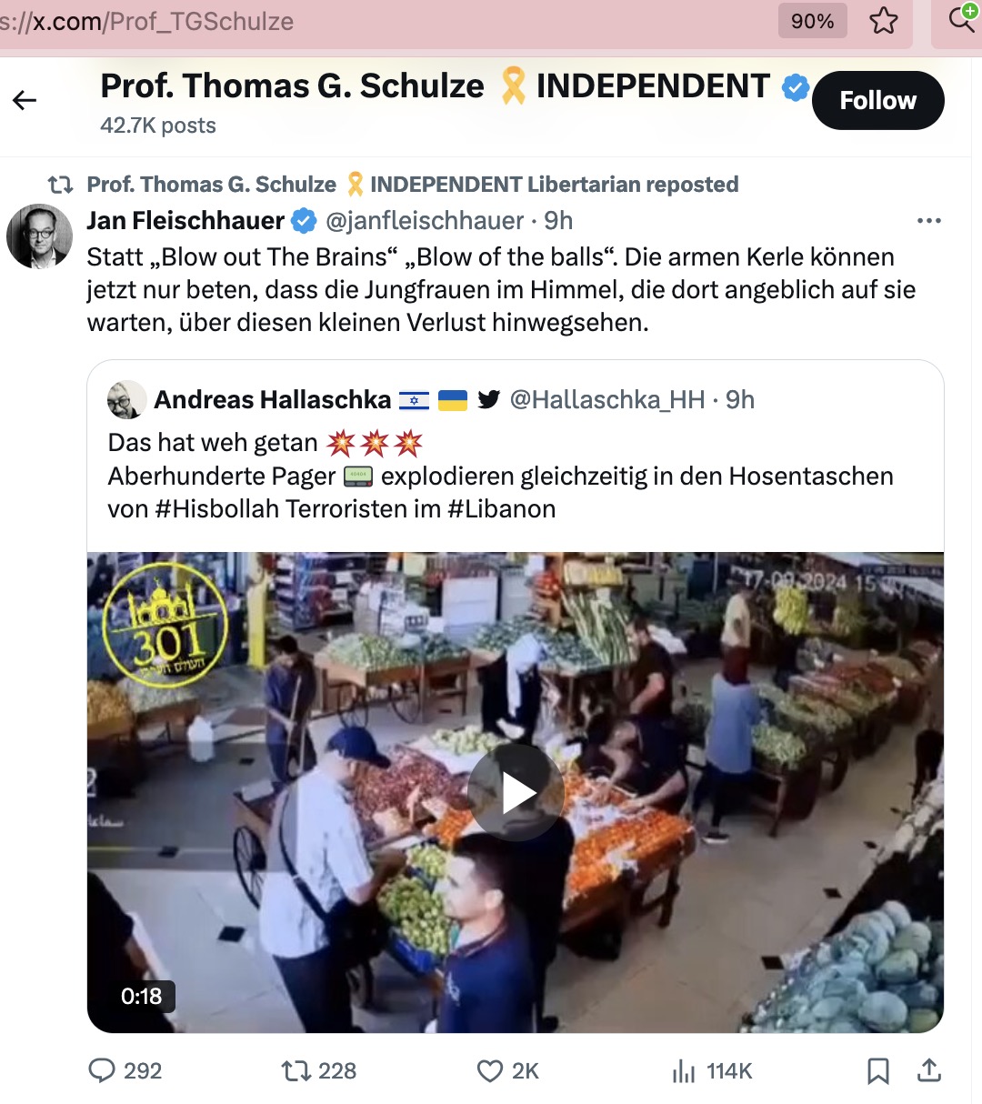
Task: Open the browser zoom magnifier icon
Action: click(x=962, y=18)
